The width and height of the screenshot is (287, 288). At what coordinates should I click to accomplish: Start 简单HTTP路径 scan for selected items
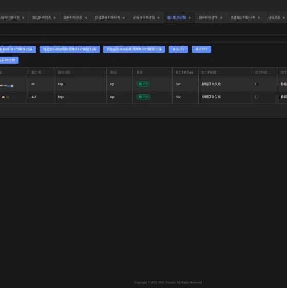coord(69,49)
